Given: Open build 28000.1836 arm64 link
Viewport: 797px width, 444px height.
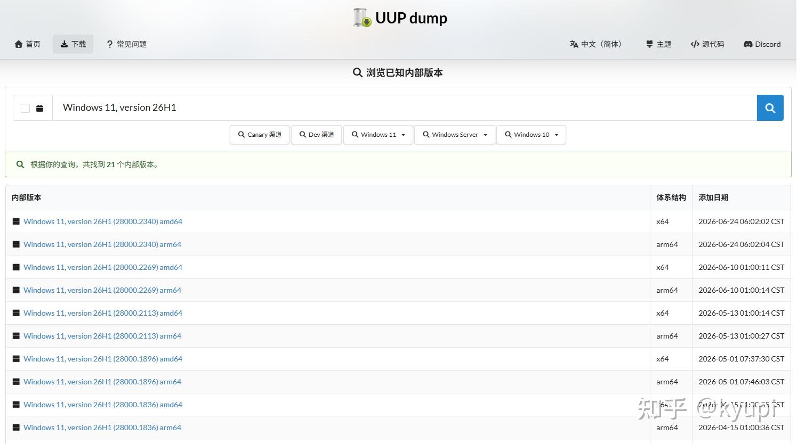Looking at the screenshot, I should tap(102, 427).
